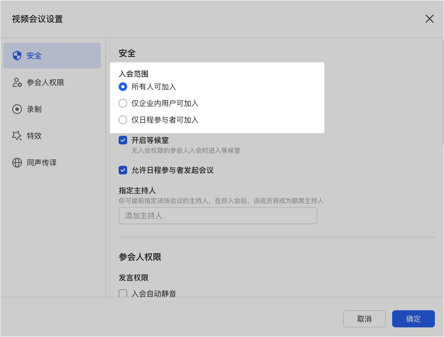Uncheck 允许日程参与者发起会议

(x=123, y=170)
